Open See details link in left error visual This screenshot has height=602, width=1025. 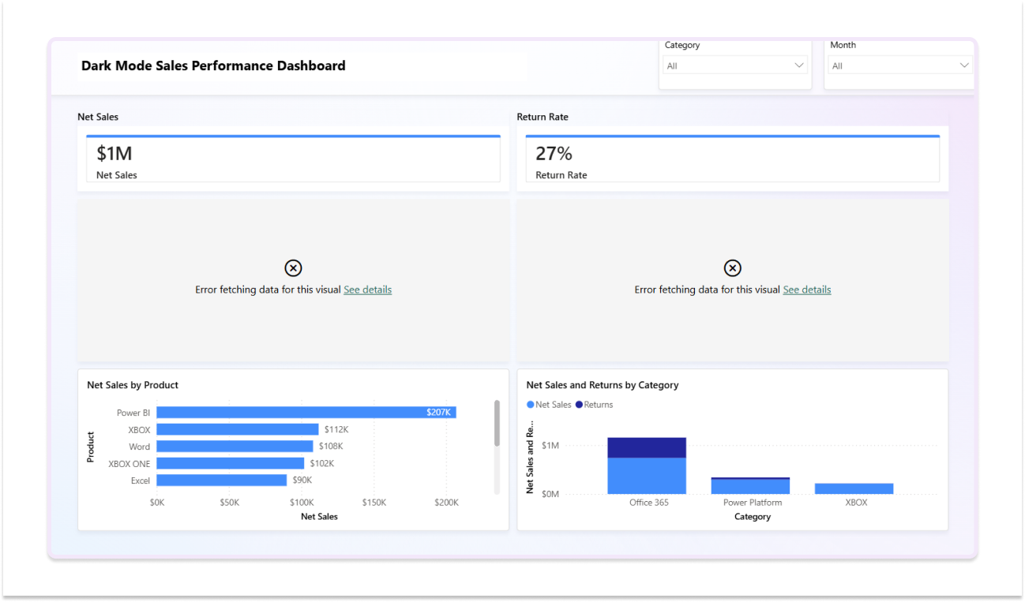point(367,290)
